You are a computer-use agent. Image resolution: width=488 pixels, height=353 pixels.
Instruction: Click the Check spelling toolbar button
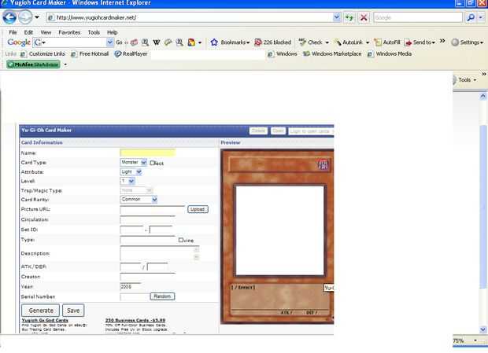[x=313, y=42]
